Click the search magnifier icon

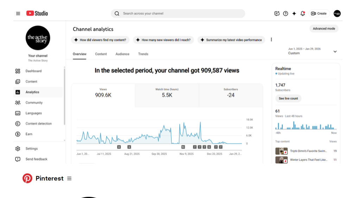tap(117, 13)
